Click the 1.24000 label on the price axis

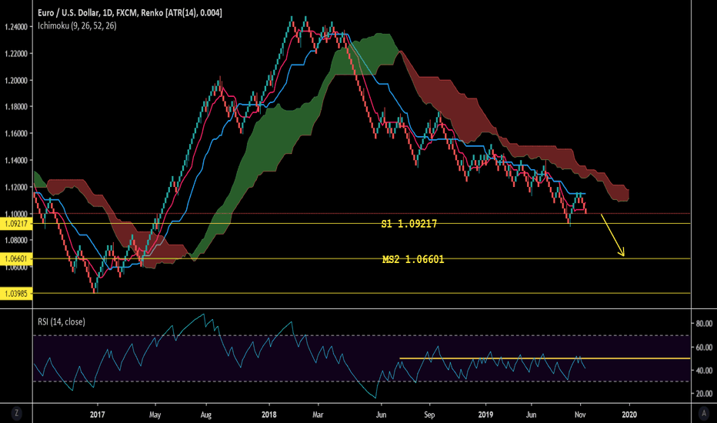17,27
